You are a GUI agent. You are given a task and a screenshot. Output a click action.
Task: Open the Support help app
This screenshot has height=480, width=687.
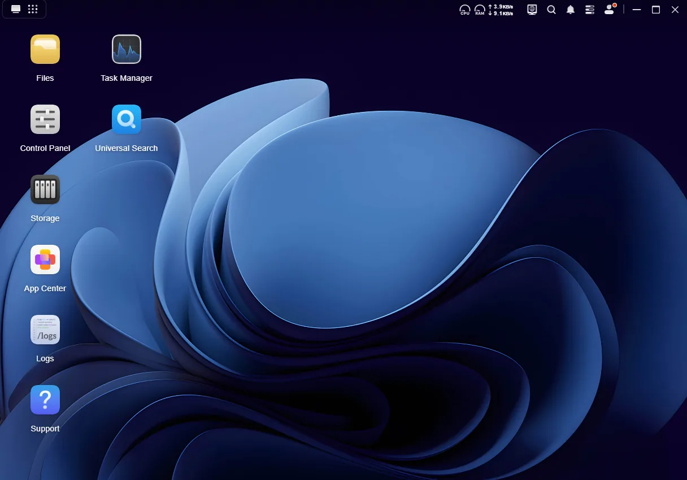tap(45, 400)
